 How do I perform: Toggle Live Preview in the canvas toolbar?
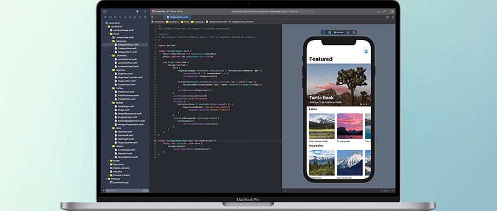coord(324,33)
